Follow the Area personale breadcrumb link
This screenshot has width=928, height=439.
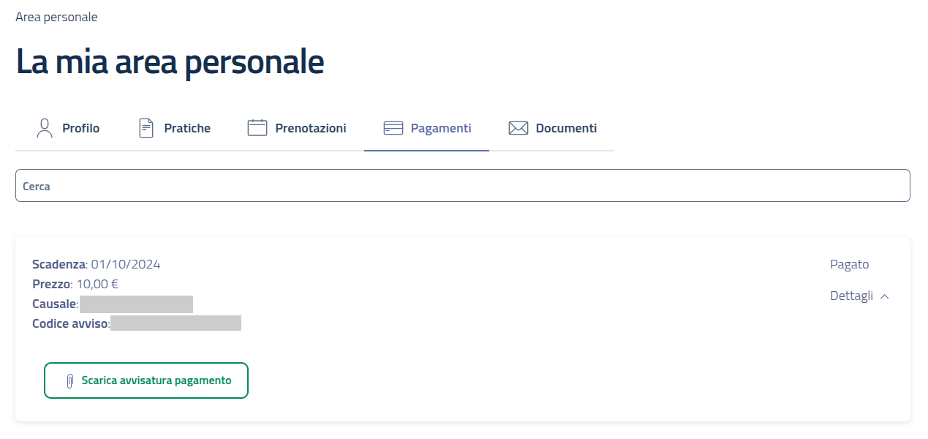point(56,17)
